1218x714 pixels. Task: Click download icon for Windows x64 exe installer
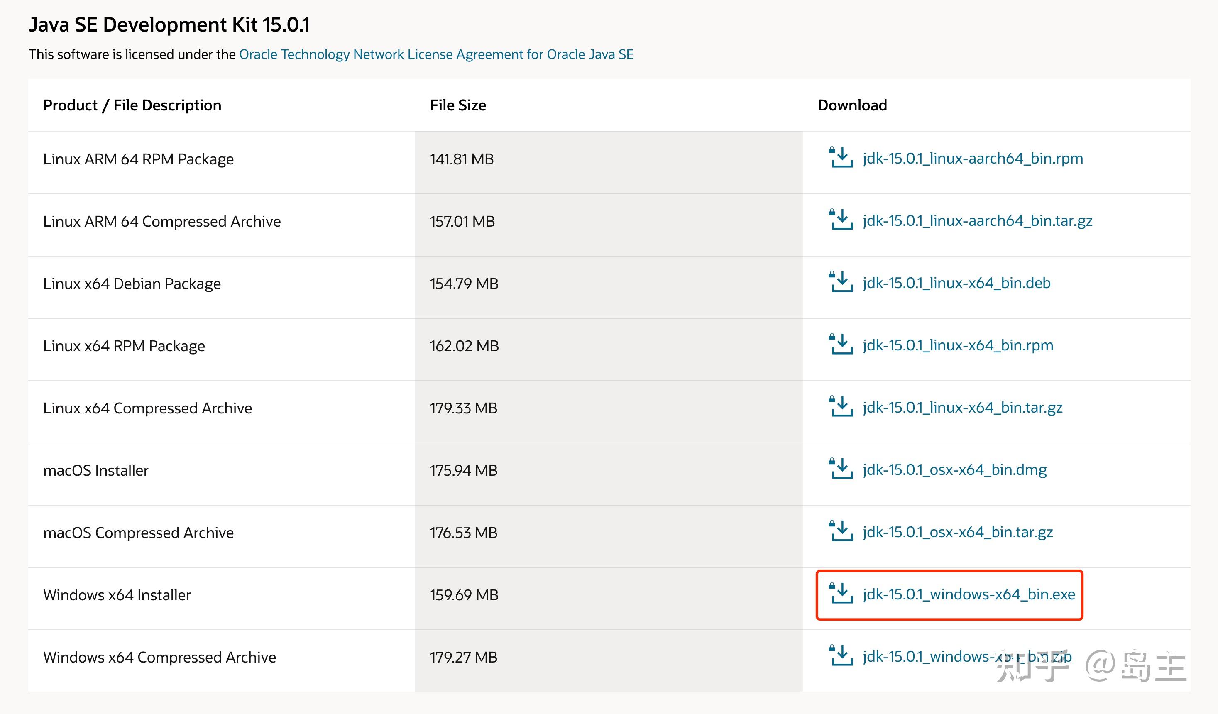coord(841,594)
